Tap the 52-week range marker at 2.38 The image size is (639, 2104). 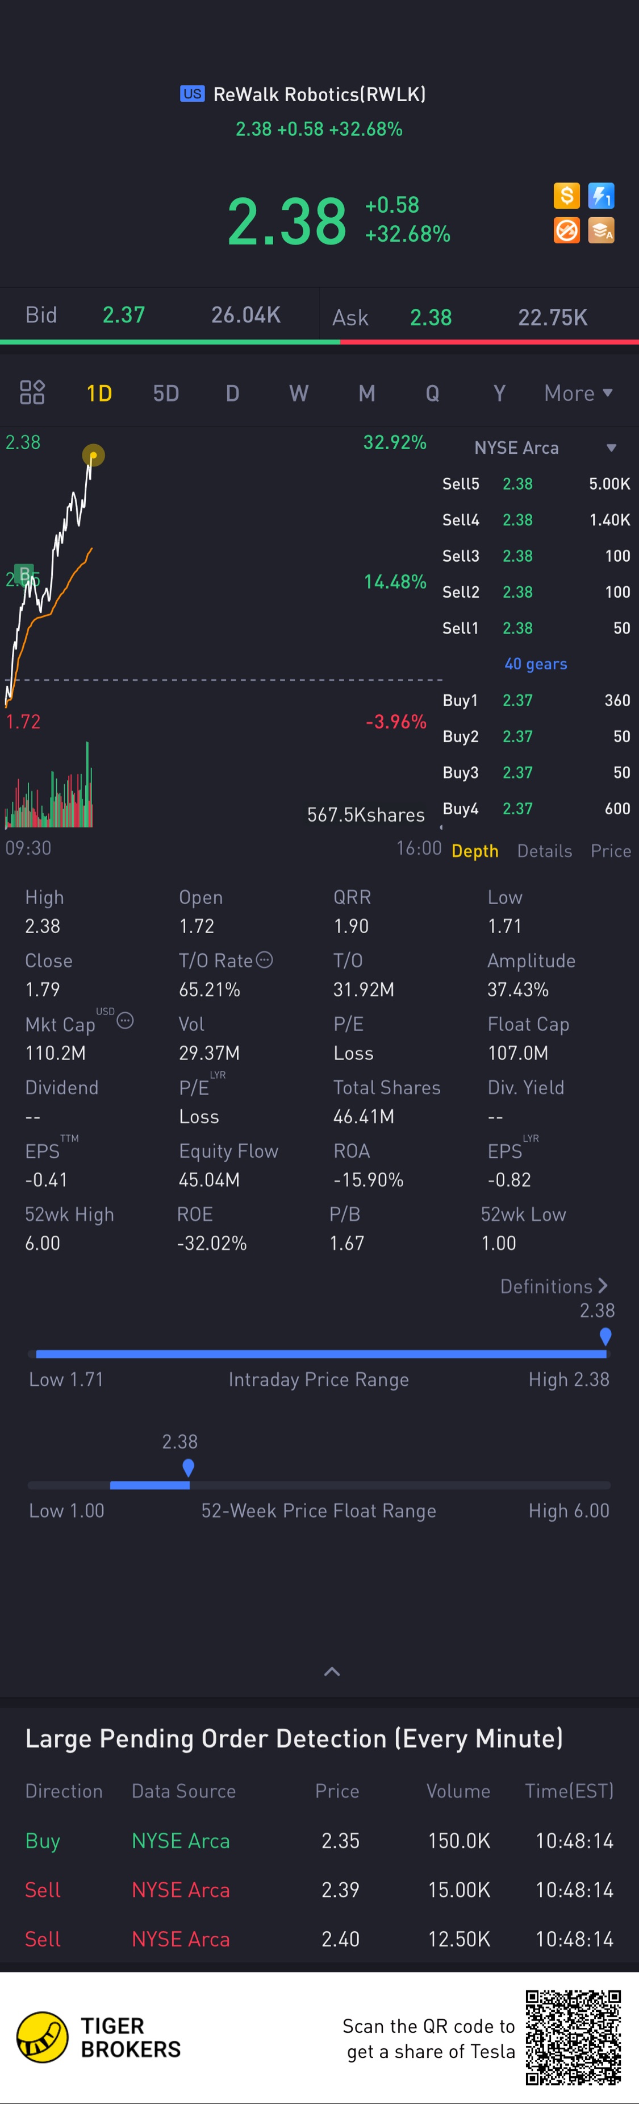coord(189,1469)
